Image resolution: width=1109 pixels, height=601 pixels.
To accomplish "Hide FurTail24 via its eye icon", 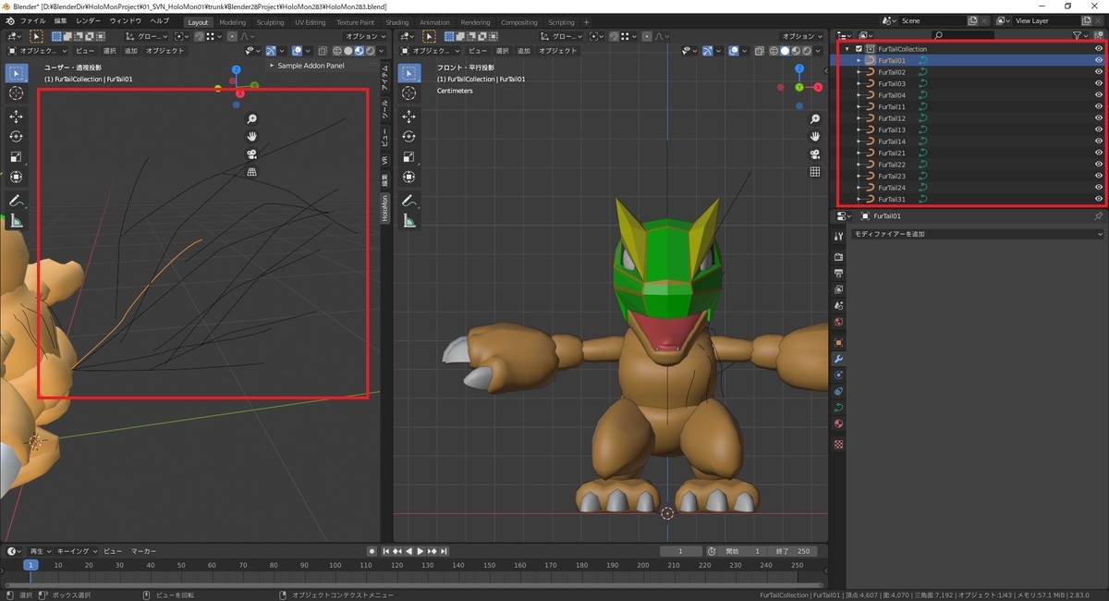I will click(x=1098, y=188).
